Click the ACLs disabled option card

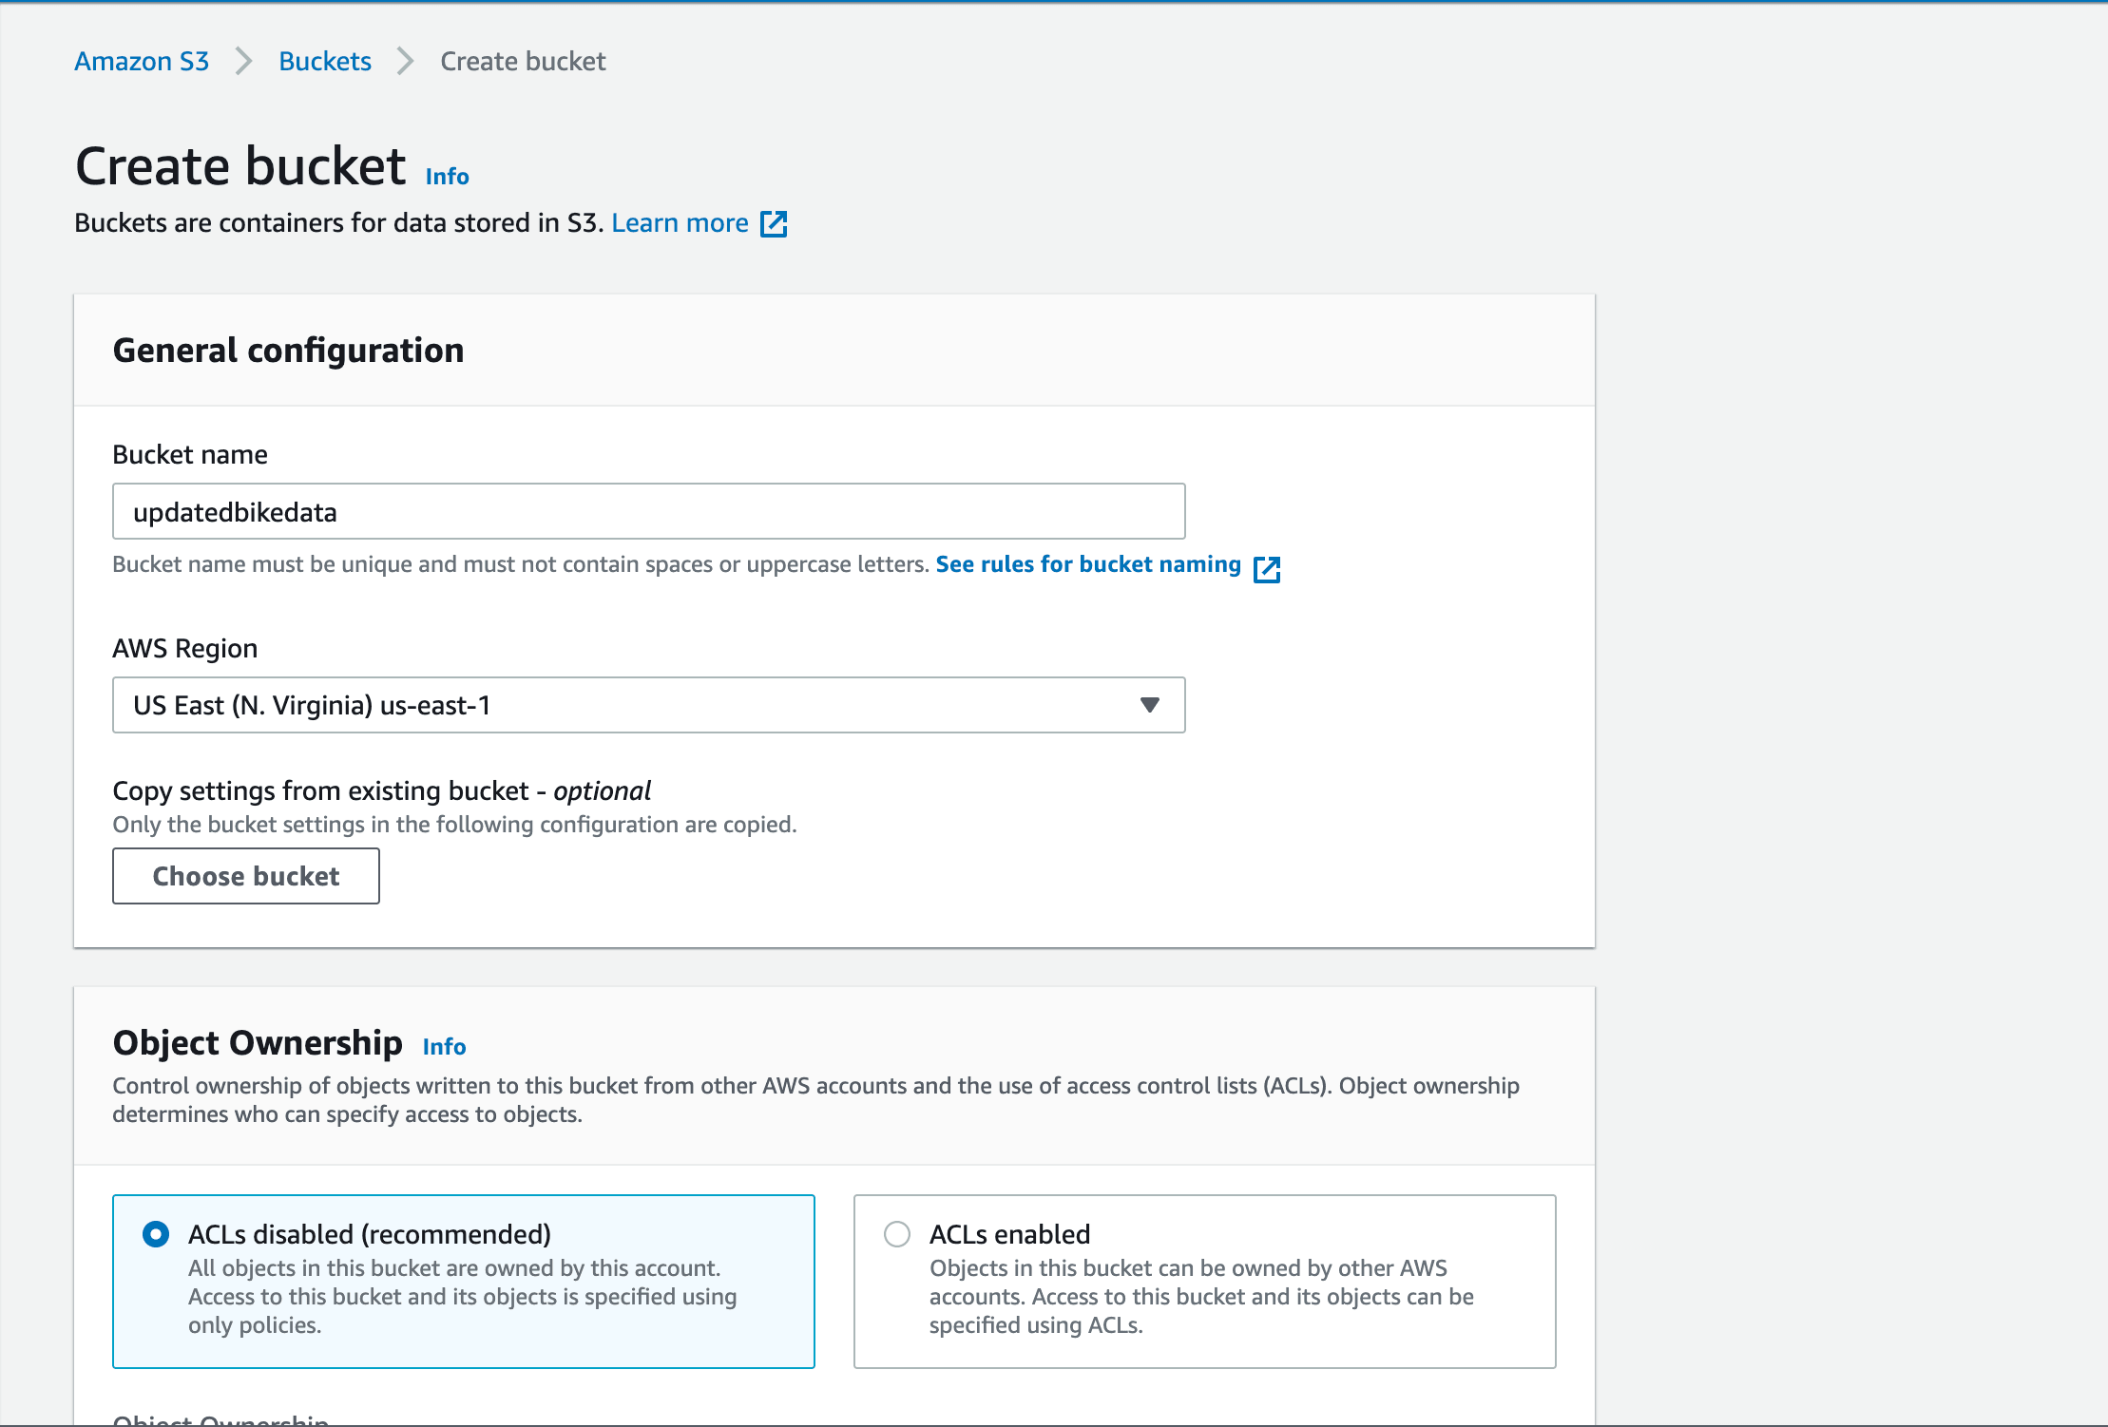464,1281
